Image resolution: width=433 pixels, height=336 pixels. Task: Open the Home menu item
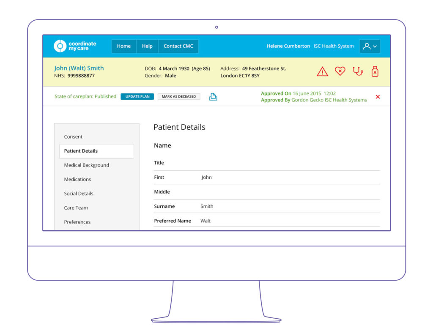123,46
